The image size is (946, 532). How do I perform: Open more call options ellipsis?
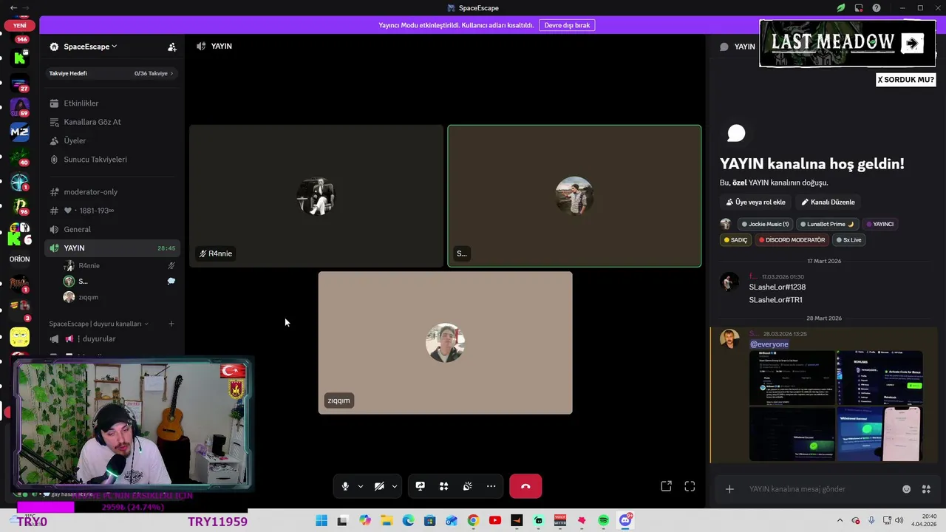click(491, 486)
